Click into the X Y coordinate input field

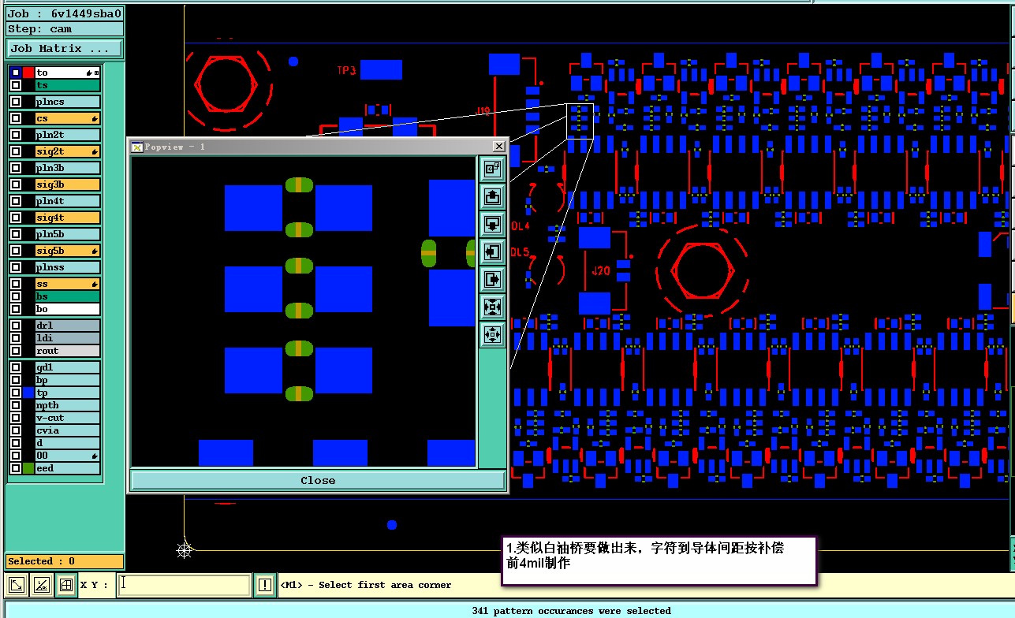point(184,585)
